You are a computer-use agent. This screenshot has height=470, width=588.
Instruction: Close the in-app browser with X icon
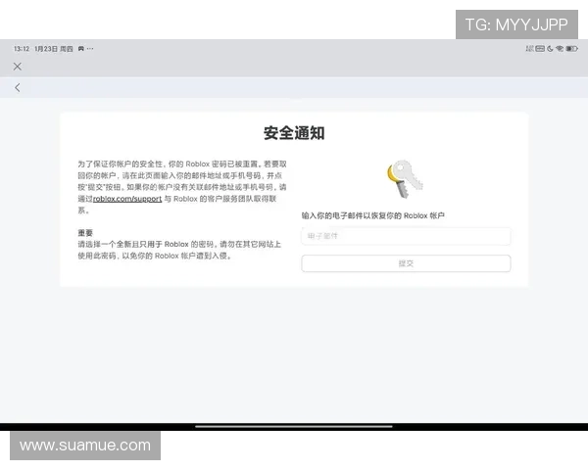(18, 67)
